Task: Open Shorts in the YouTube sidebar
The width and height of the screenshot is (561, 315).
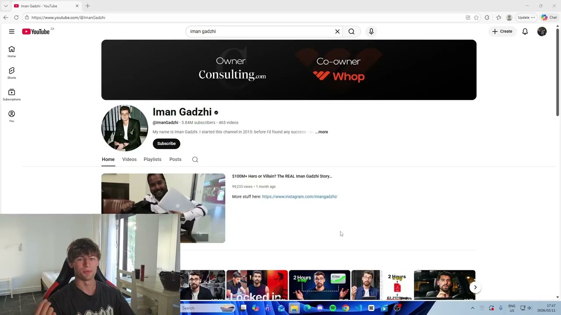Action: pyautogui.click(x=12, y=73)
